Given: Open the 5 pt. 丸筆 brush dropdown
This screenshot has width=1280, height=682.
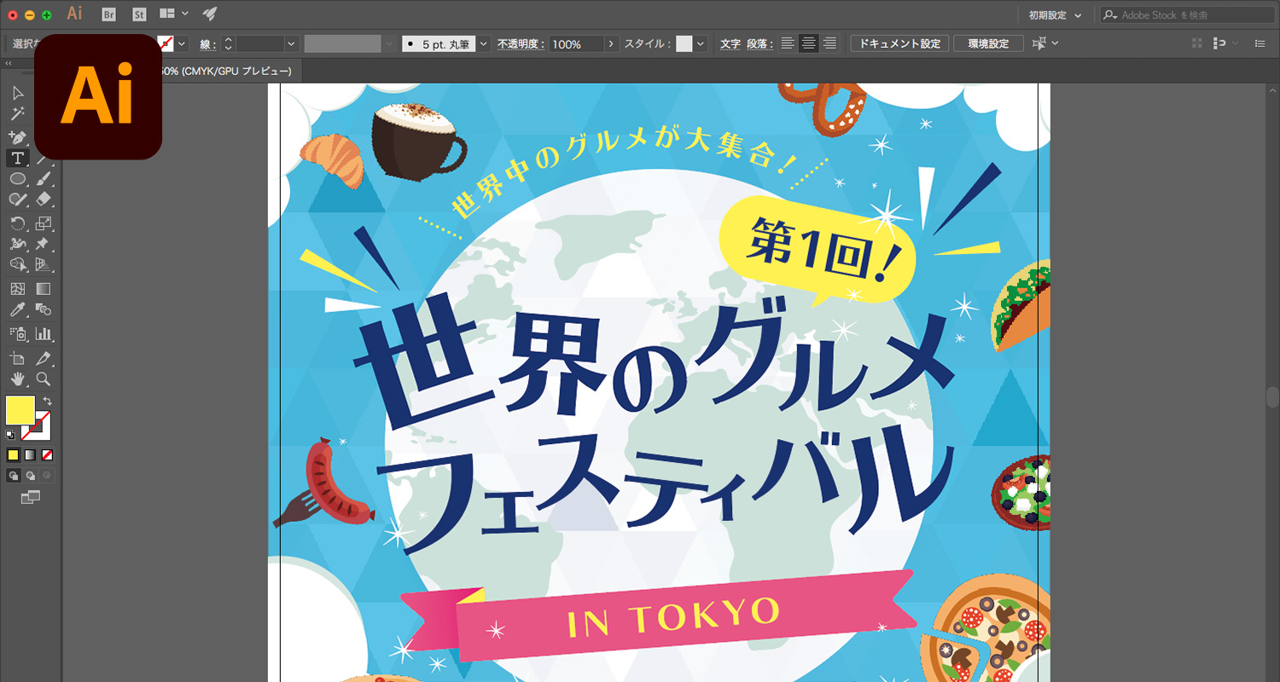Looking at the screenshot, I should click(x=485, y=43).
